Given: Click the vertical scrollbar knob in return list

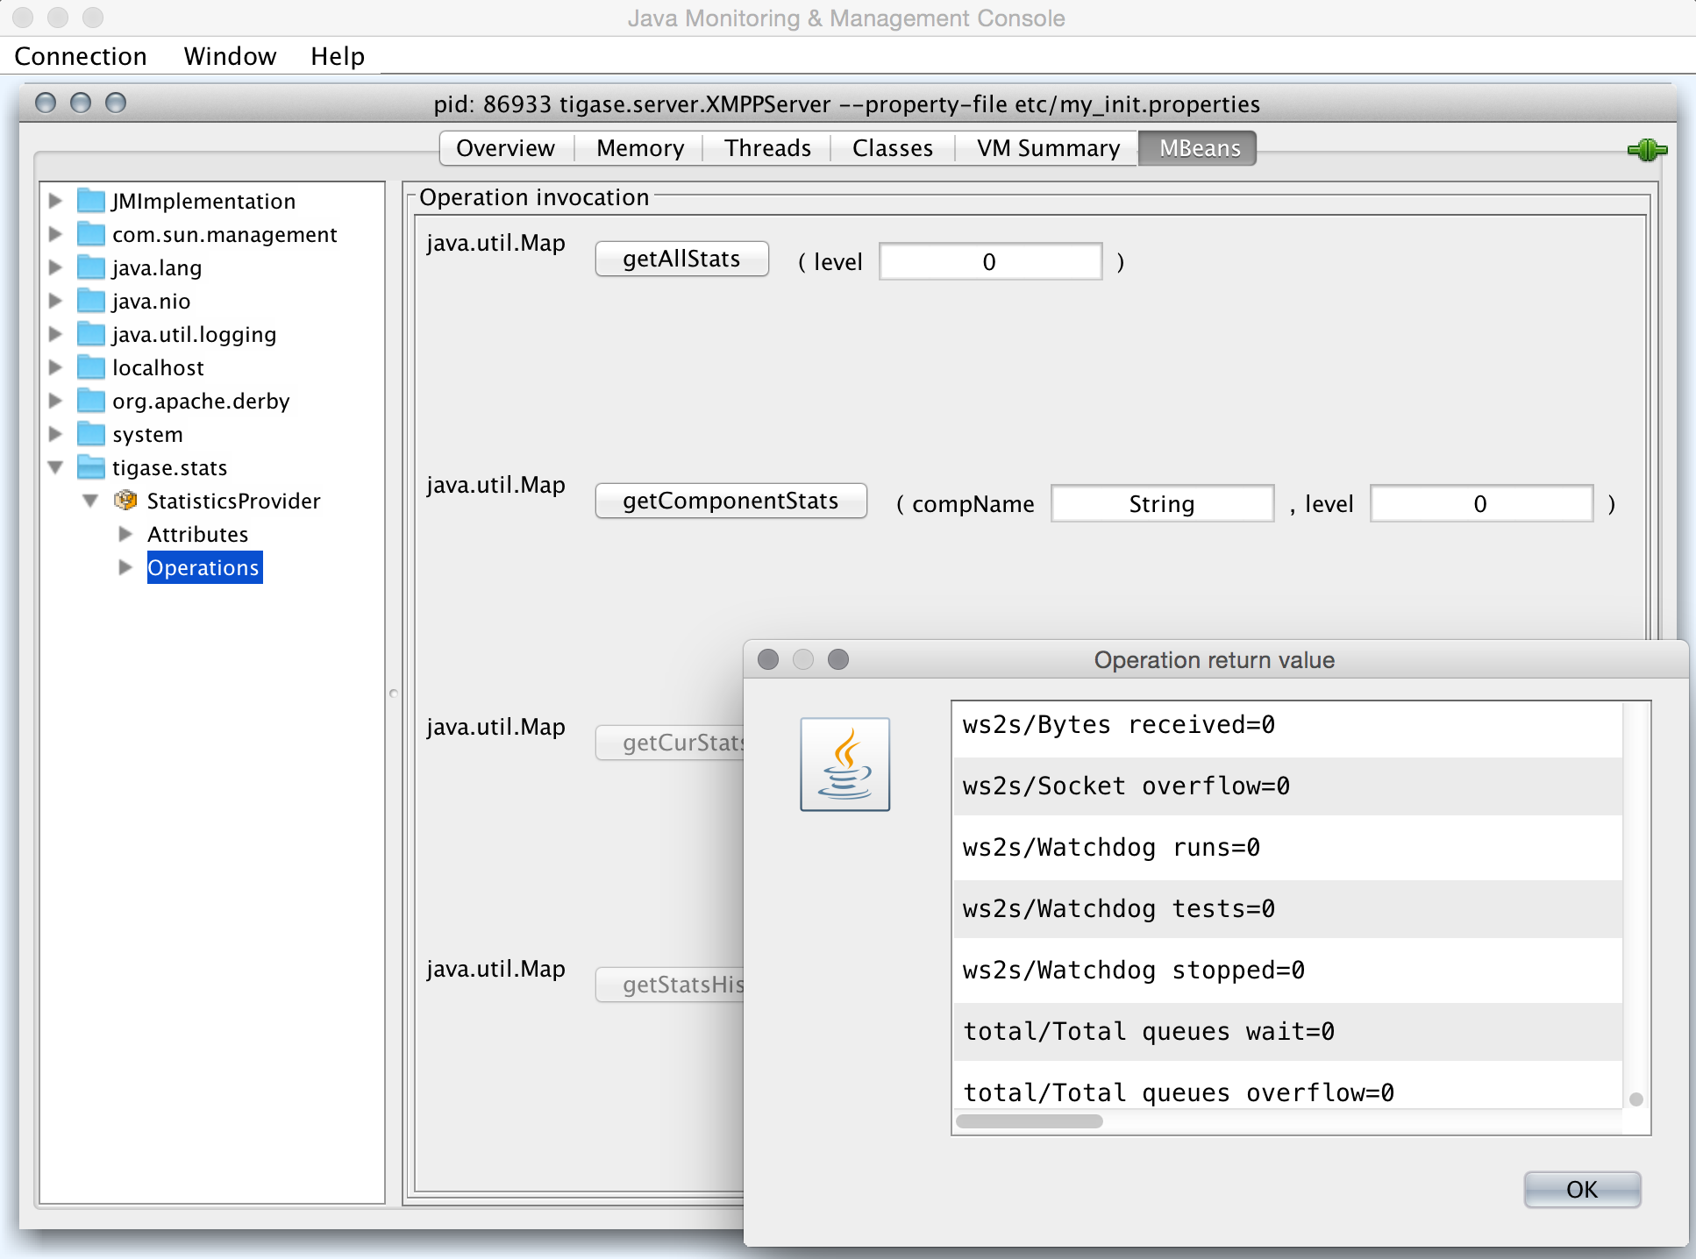Looking at the screenshot, I should (1636, 1099).
